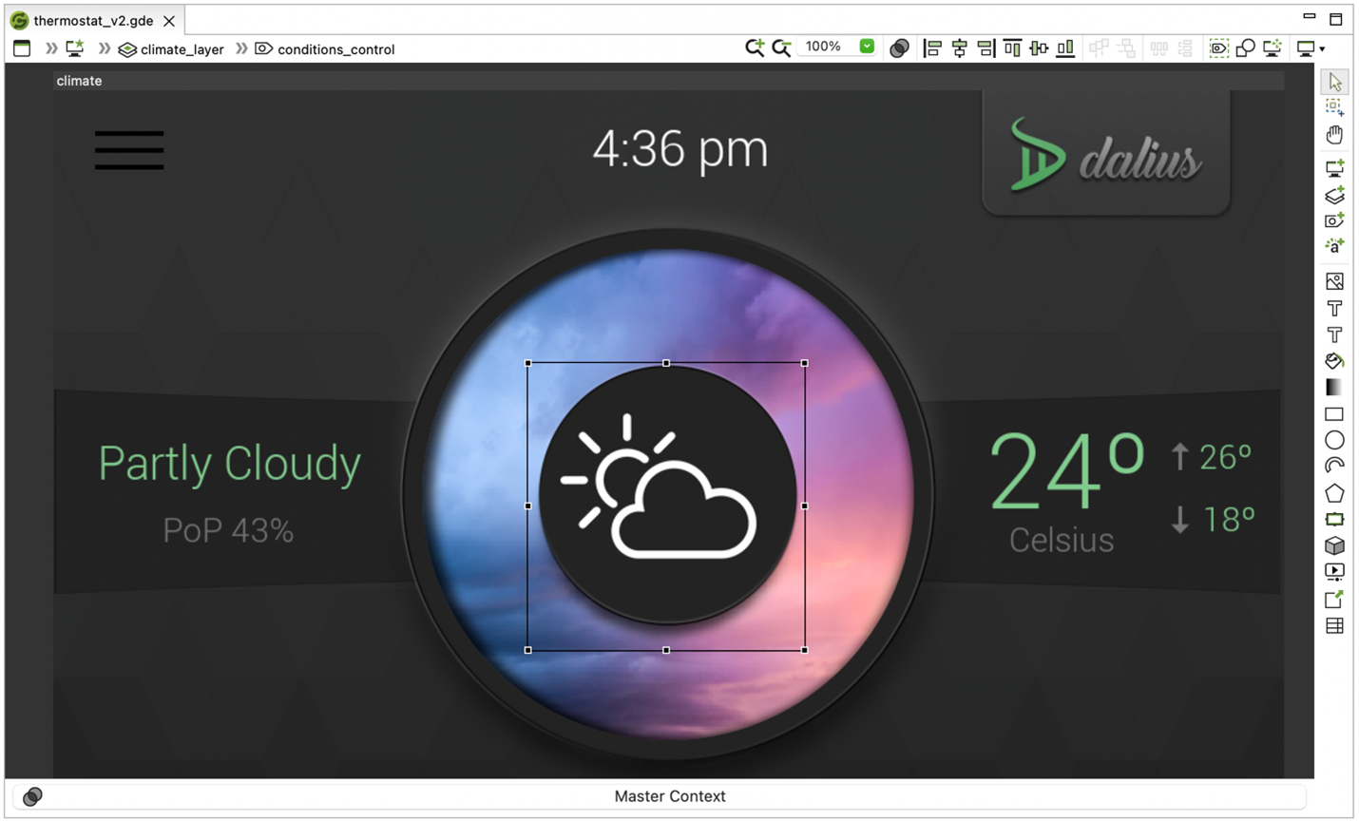Select the Pan hand tool

(1333, 134)
